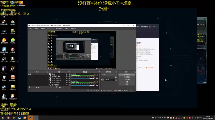The height and width of the screenshot is (120, 215).
Task: Toggle visibility of 显示器捕获 source
Action: tap(67, 85)
